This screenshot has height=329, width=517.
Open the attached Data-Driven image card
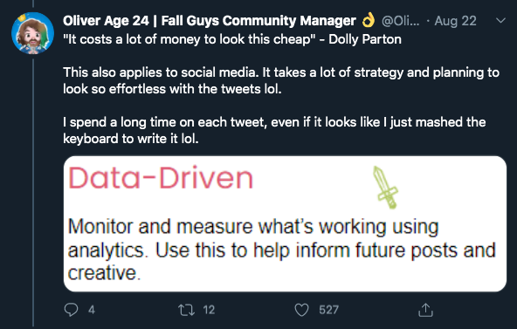point(285,223)
